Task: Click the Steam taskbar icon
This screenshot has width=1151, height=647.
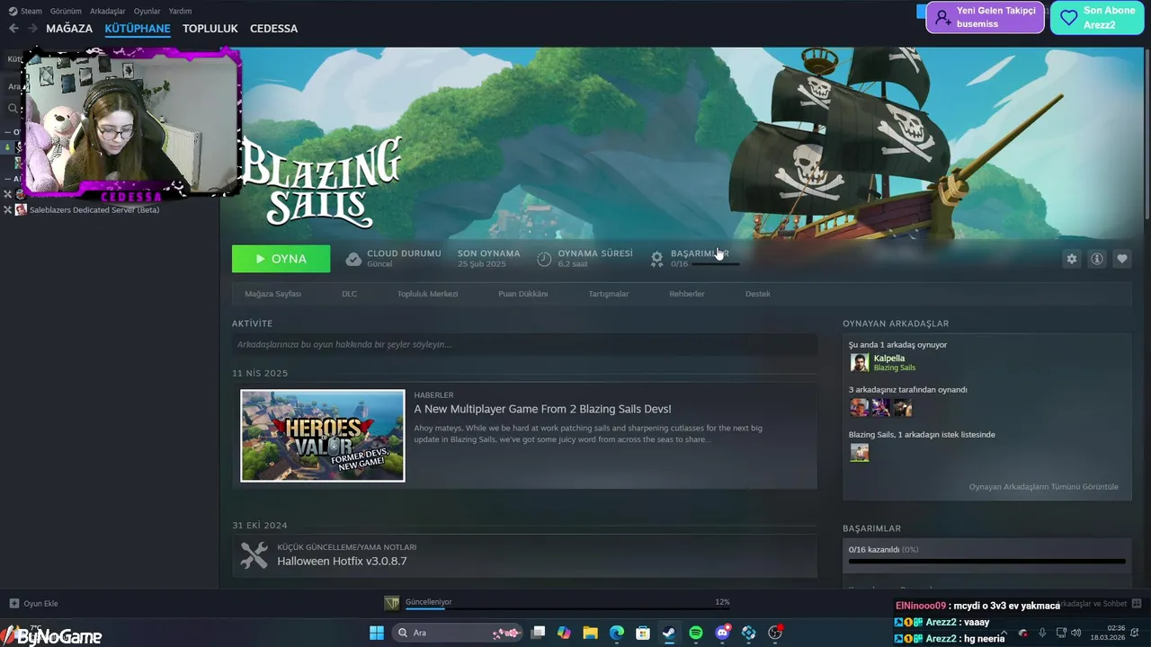Action: 669,633
